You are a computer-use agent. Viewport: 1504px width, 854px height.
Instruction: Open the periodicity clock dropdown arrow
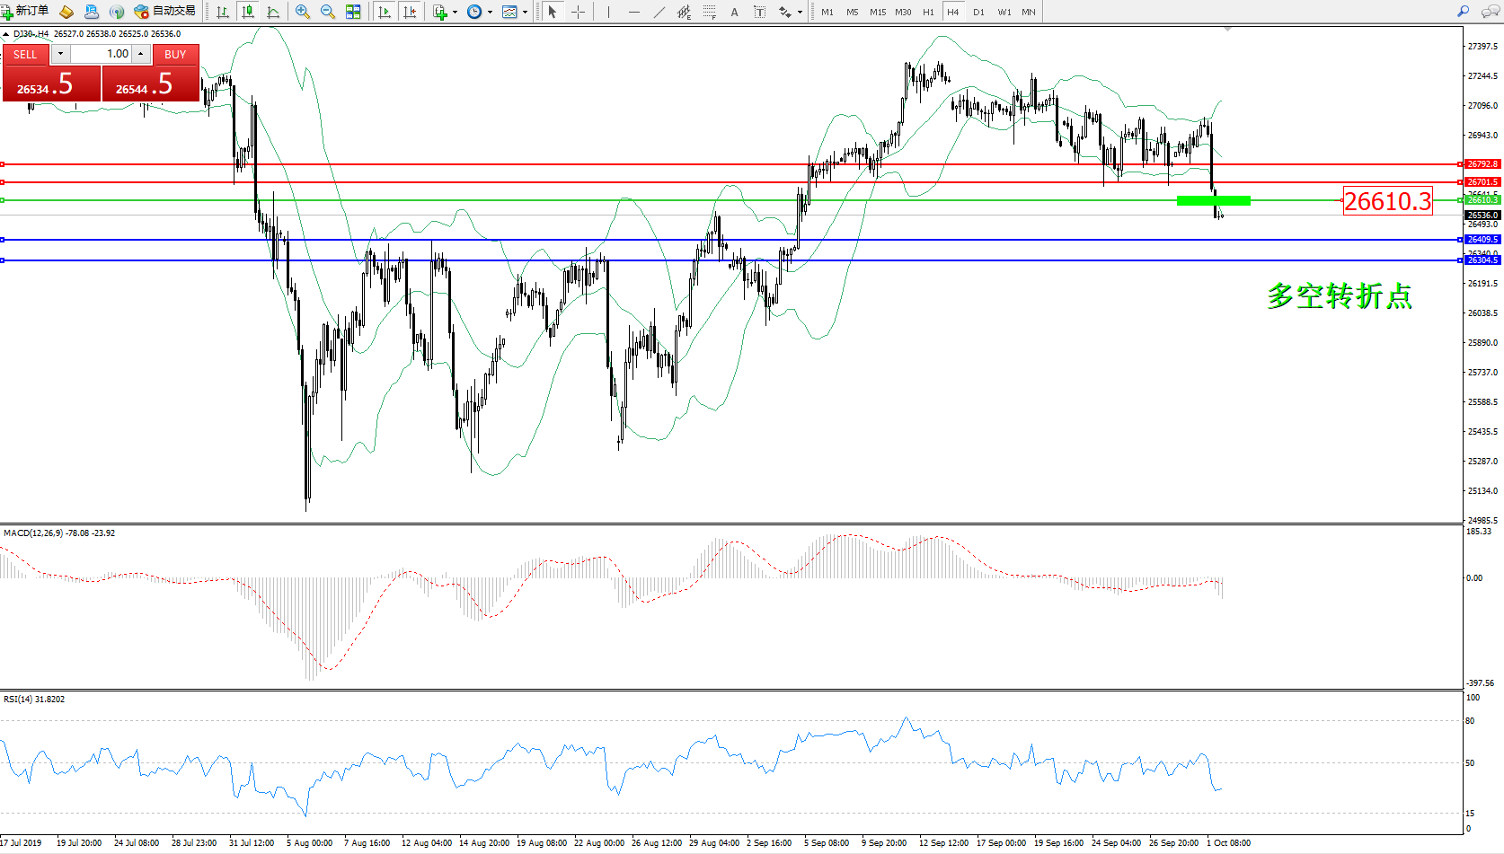[x=490, y=12]
